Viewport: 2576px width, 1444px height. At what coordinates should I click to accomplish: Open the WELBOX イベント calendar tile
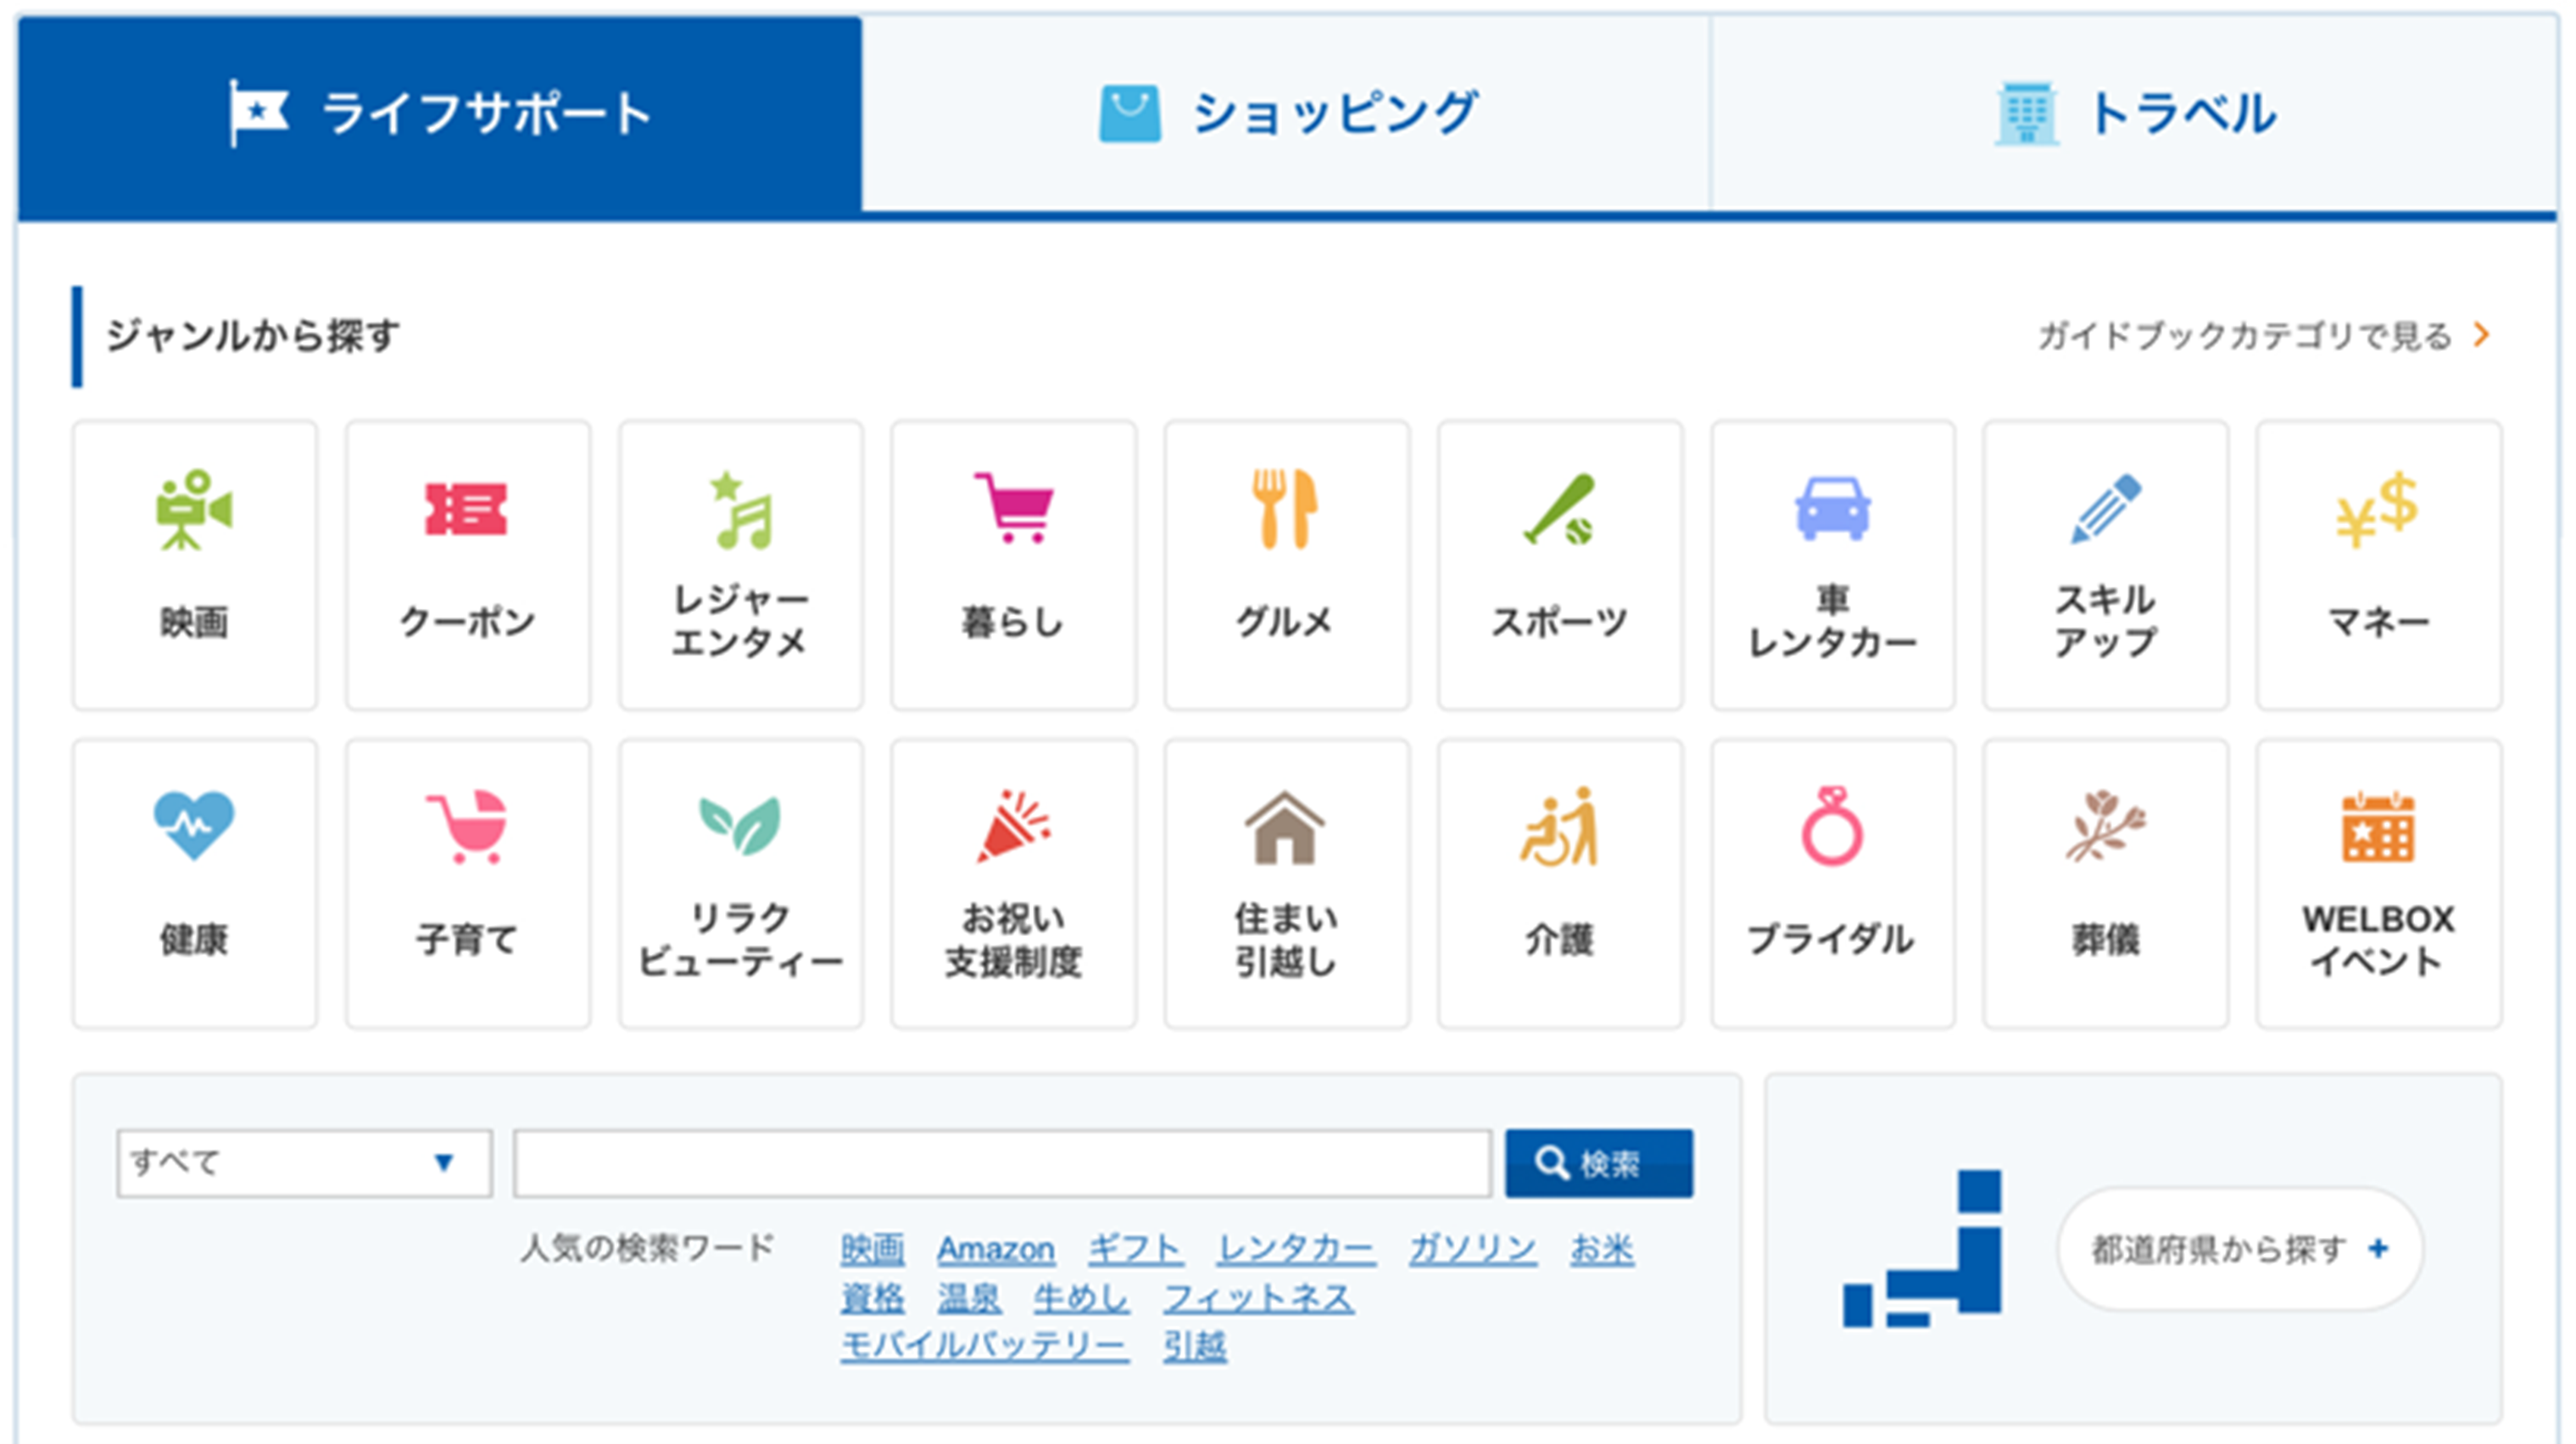point(2379,884)
